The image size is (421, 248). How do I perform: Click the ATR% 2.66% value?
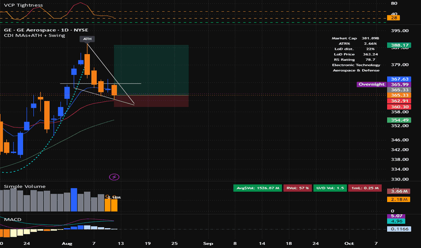pyautogui.click(x=370, y=44)
